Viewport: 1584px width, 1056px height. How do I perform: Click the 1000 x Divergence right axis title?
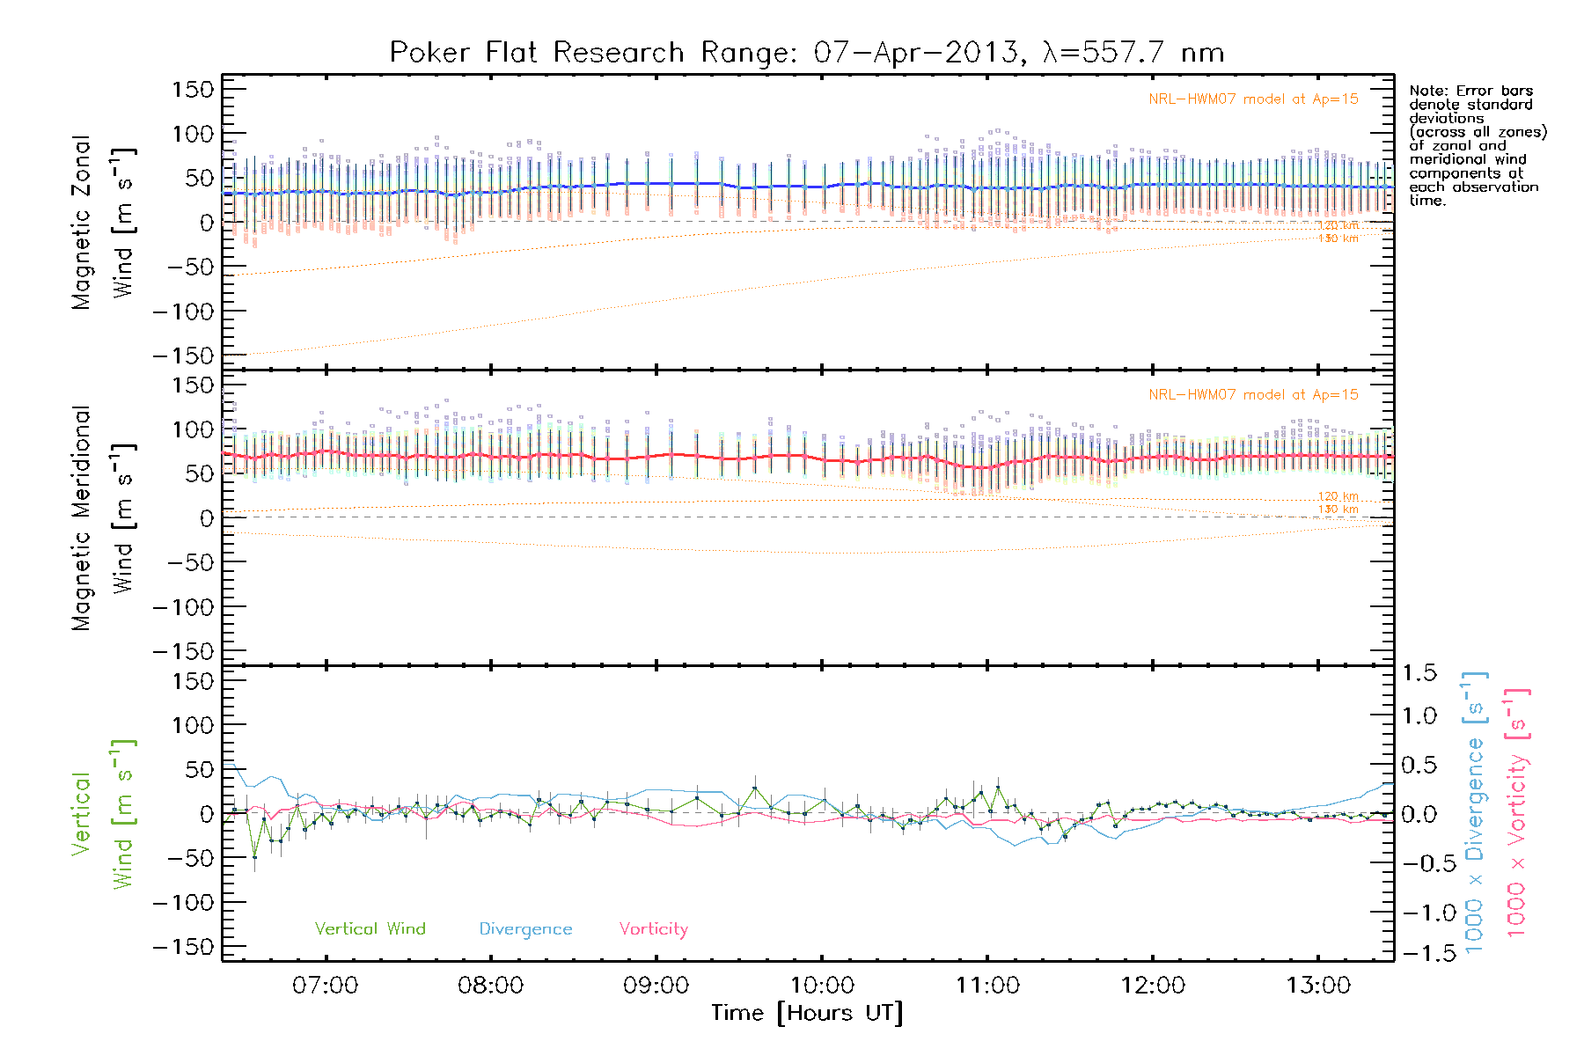pos(1475,812)
